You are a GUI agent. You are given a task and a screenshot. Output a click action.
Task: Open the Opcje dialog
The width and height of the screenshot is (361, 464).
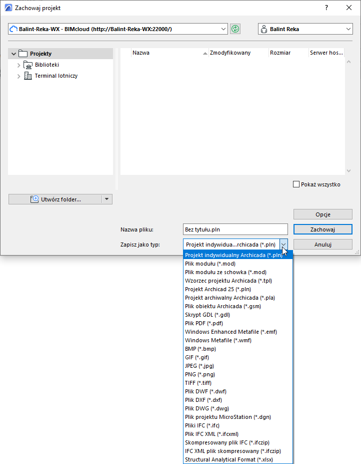click(322, 214)
